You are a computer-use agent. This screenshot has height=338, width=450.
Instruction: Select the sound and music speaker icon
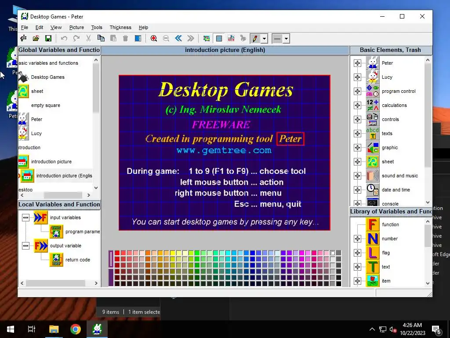373,176
